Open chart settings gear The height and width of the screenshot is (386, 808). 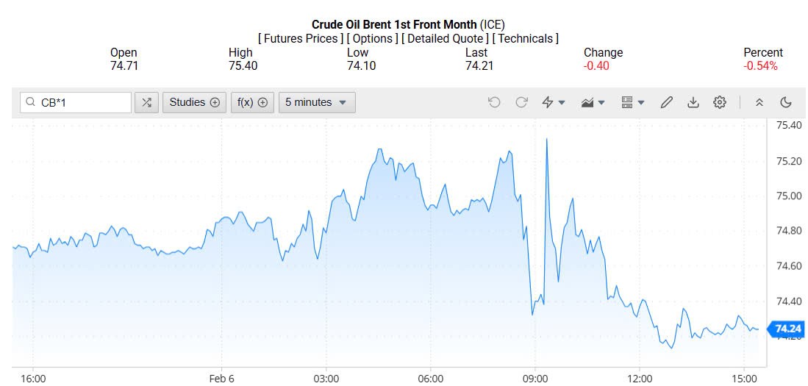(720, 102)
